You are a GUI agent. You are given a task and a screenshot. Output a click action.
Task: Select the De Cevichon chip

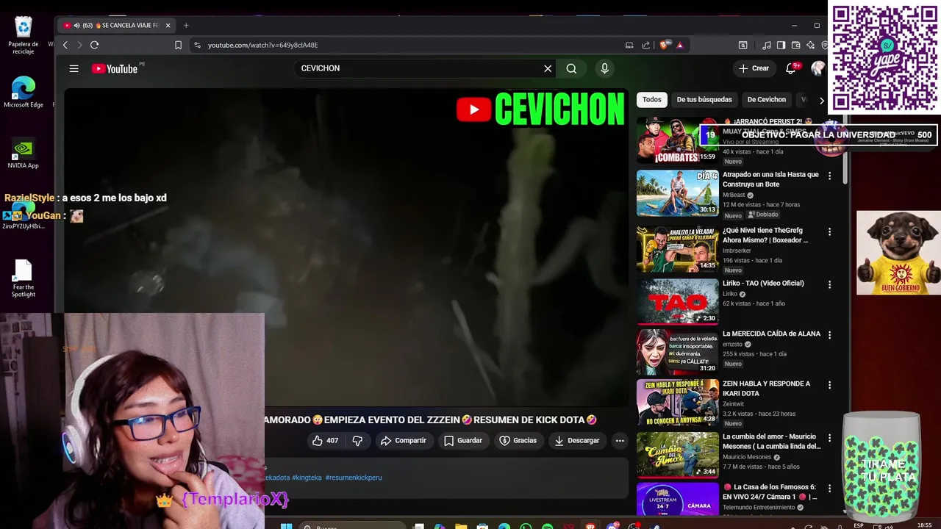coord(767,99)
